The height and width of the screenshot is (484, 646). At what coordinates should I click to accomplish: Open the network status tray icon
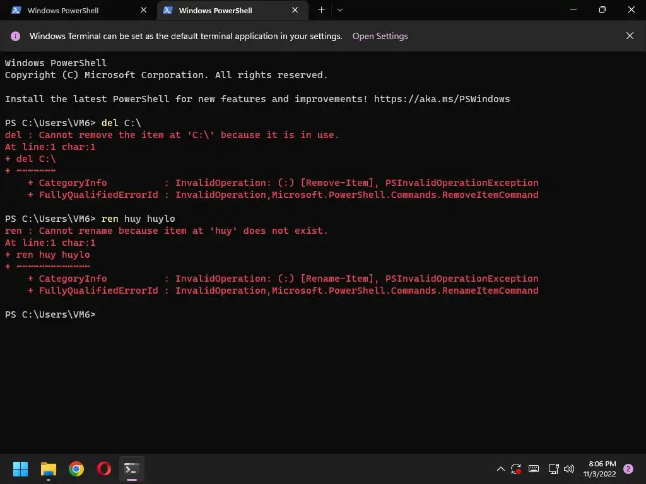(553, 469)
